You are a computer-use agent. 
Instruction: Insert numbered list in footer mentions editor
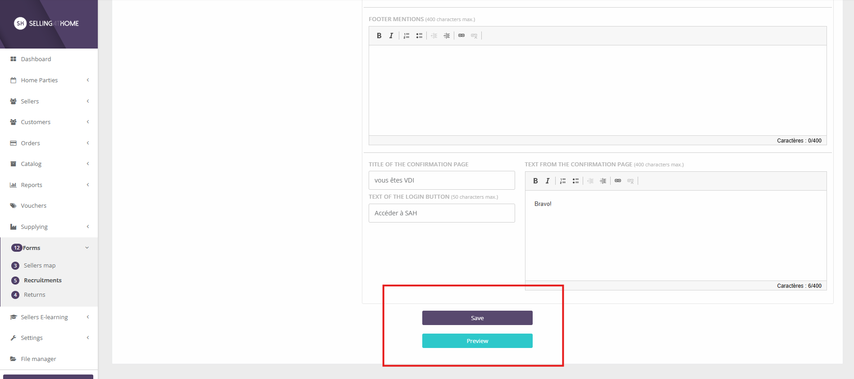[x=406, y=36]
